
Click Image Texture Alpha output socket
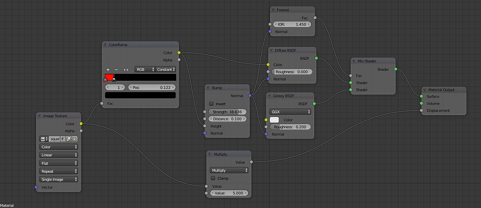(81, 131)
